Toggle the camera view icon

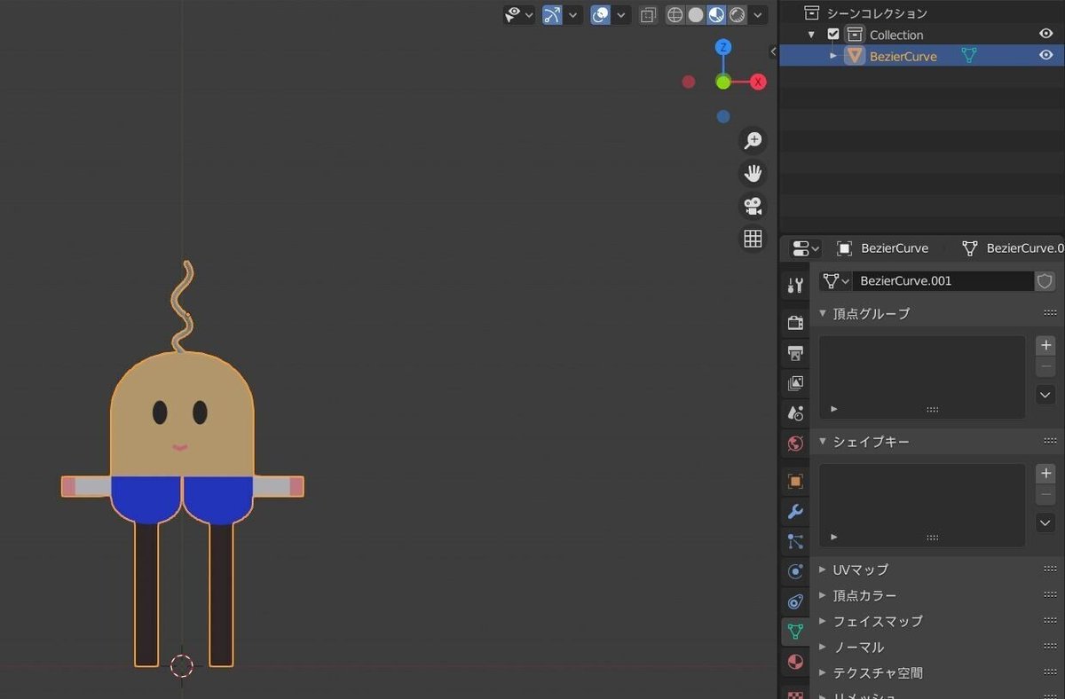coord(753,206)
